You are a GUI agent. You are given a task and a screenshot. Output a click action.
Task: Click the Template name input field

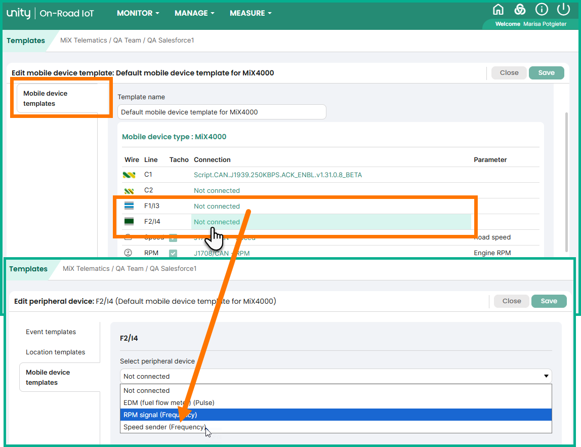[x=222, y=112]
